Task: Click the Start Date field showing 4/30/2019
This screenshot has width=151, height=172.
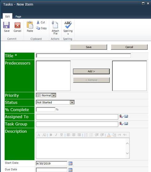Action: pos(51,163)
